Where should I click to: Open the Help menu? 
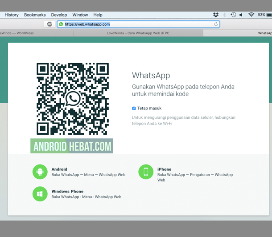[x=98, y=15]
